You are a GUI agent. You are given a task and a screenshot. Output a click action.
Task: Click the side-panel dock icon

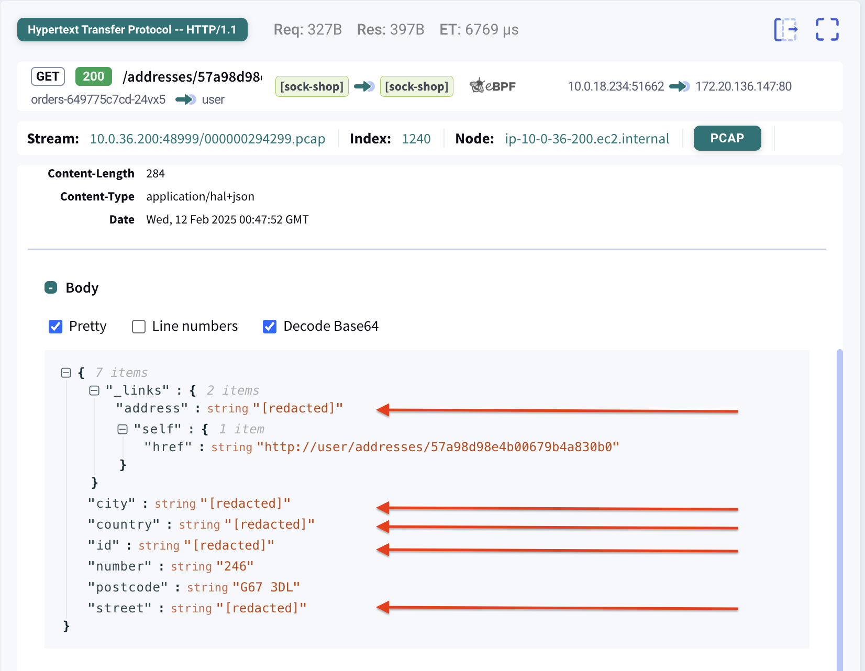[785, 29]
